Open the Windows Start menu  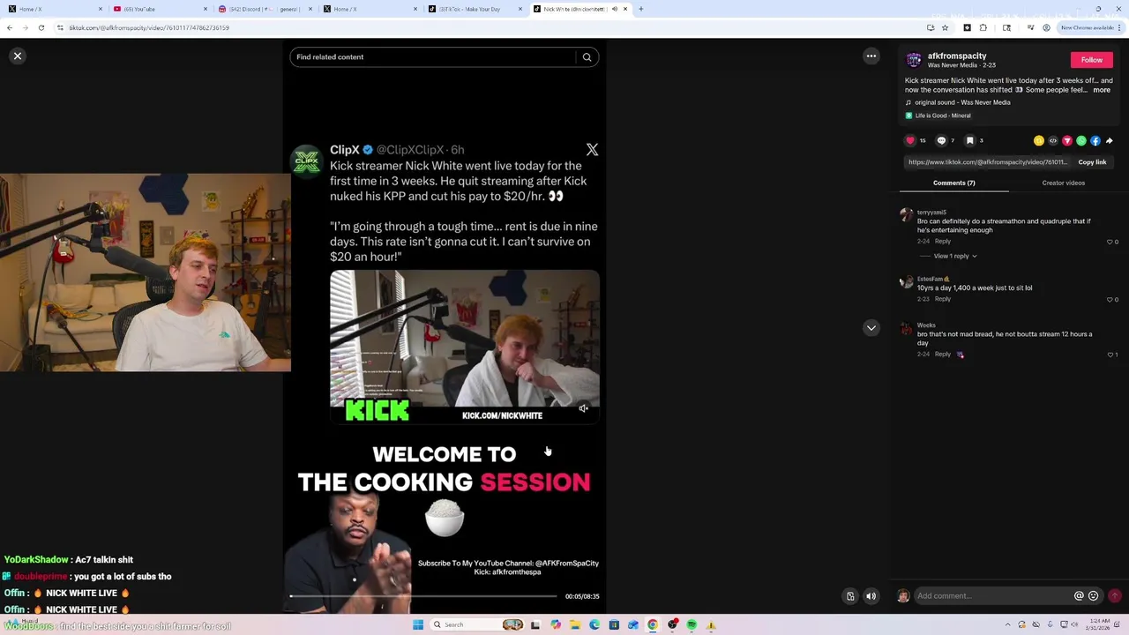pyautogui.click(x=418, y=624)
